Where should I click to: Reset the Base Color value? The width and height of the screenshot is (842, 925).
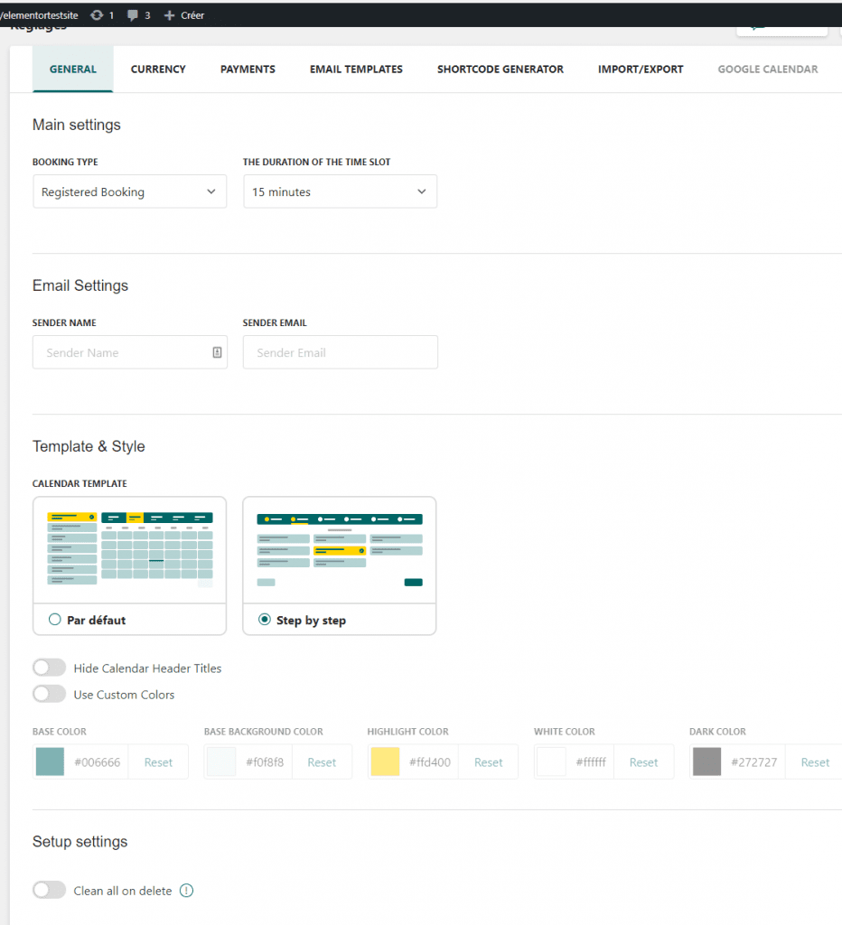click(x=158, y=762)
